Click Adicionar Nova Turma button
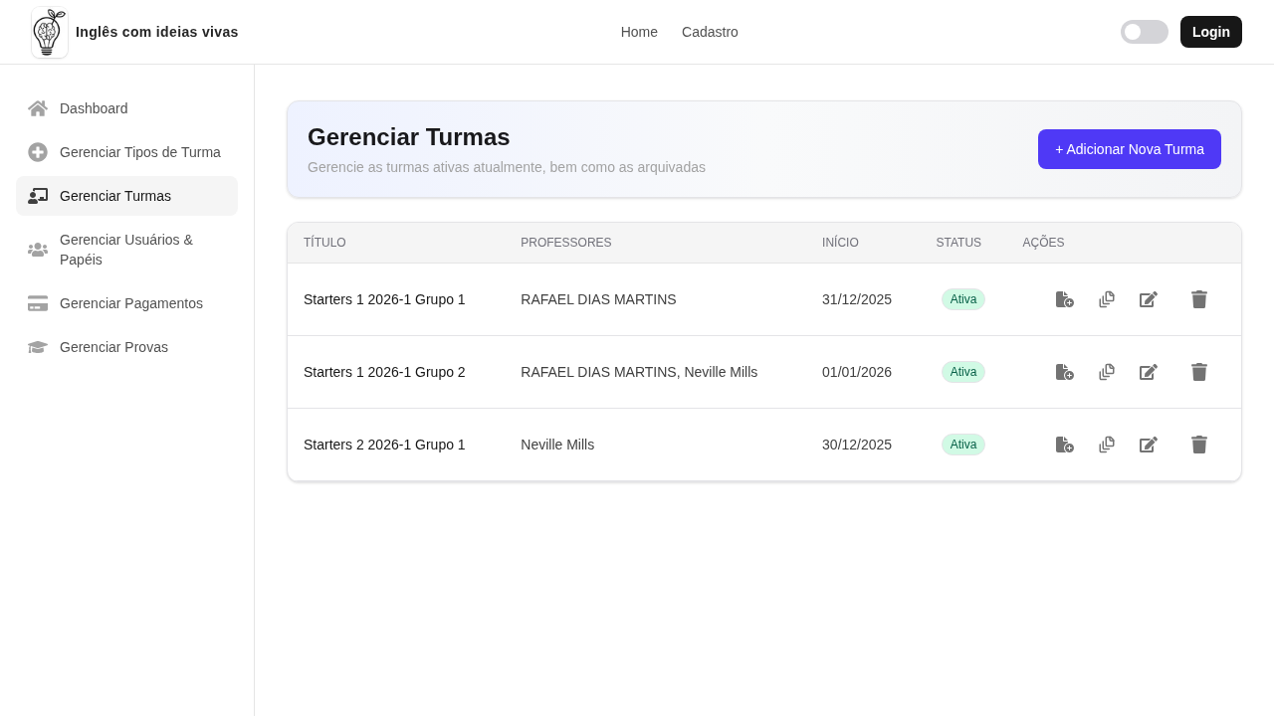The image size is (1274, 716). click(x=1130, y=149)
